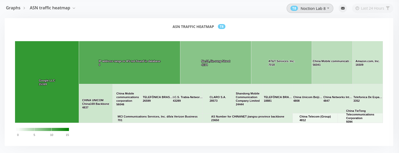Select the China Telecom (Group) 4812 tile
This screenshot has height=153, width=399.
tap(315, 118)
